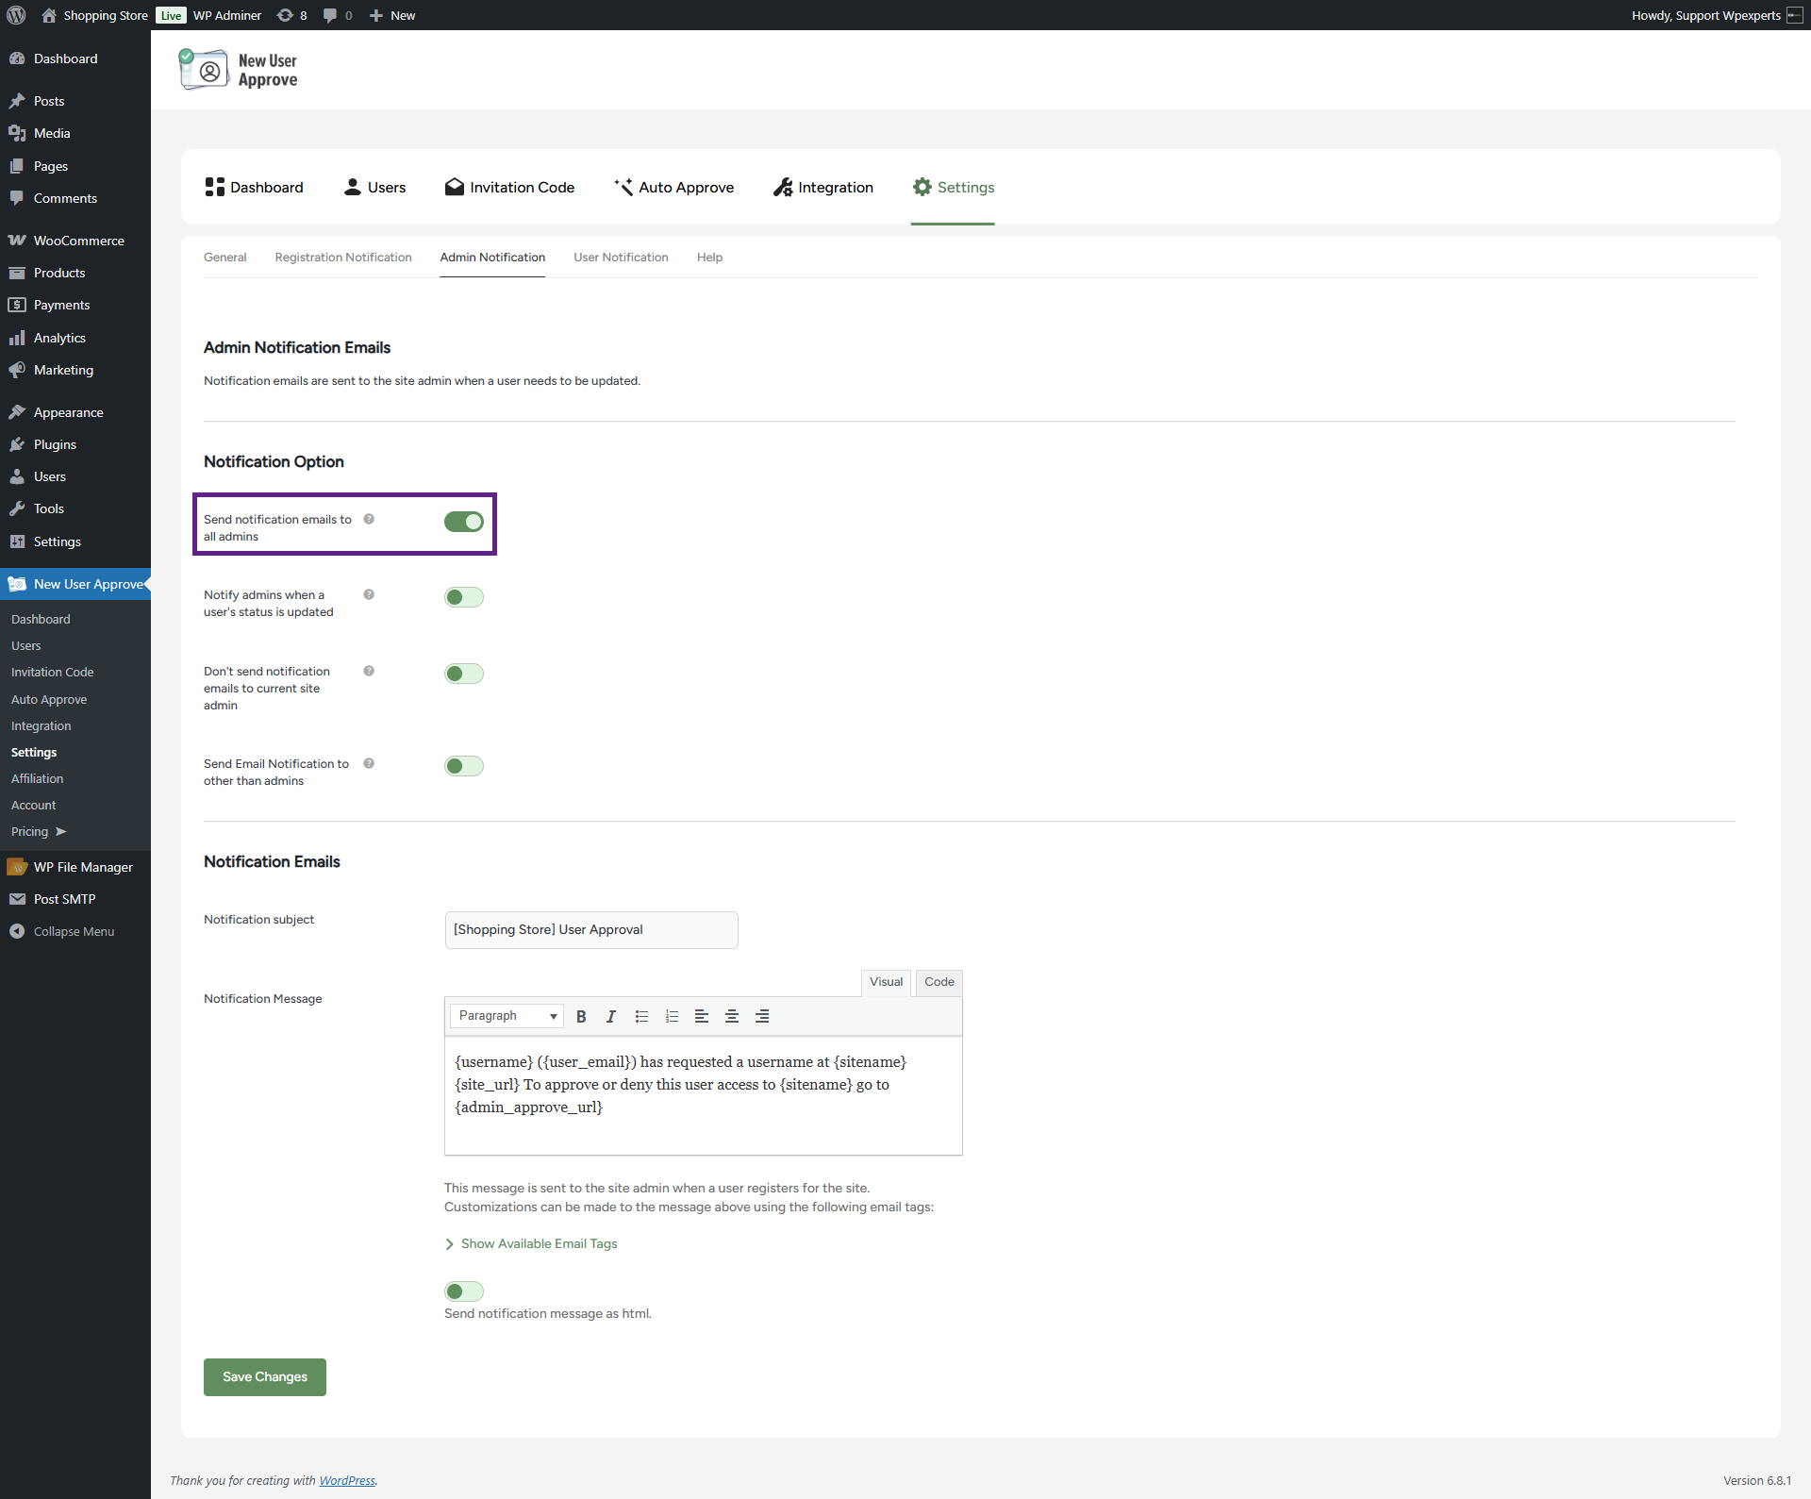Align the message text to center

(731, 1016)
